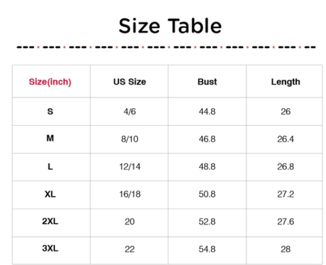Select bust value 50.8

(207, 194)
